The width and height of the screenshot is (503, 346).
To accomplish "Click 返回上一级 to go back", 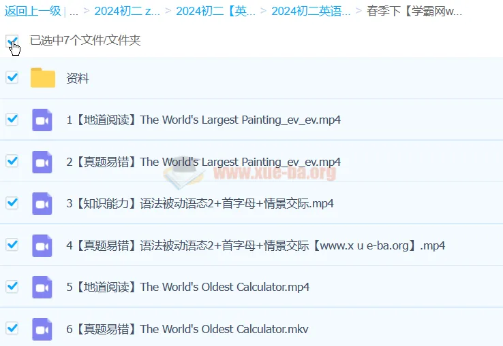I will pos(31,11).
